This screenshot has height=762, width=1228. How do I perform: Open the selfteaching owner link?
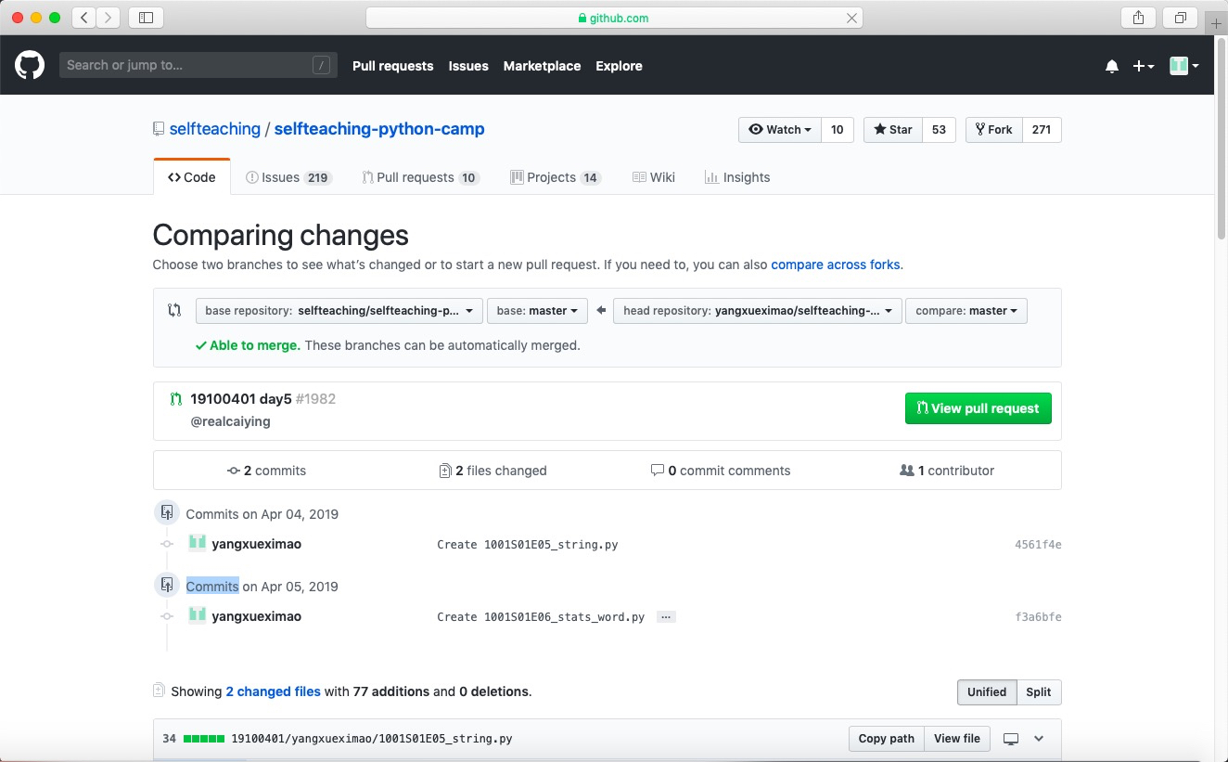215,129
